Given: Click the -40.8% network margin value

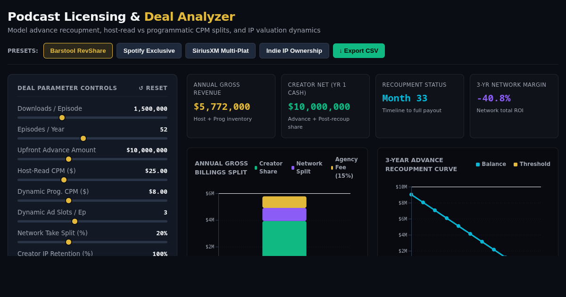Looking at the screenshot, I should point(493,98).
